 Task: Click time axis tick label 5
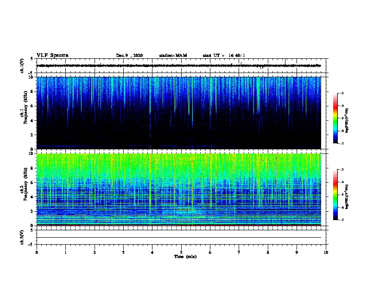(x=181, y=252)
